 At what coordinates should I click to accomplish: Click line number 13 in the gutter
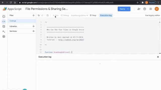[41, 52]
